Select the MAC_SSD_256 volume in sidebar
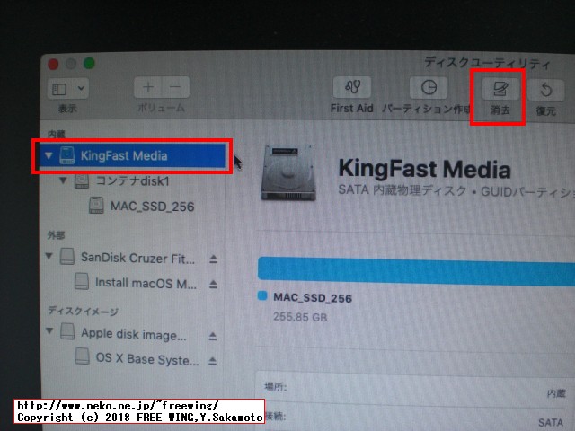This screenshot has width=575, height=431. point(151,207)
